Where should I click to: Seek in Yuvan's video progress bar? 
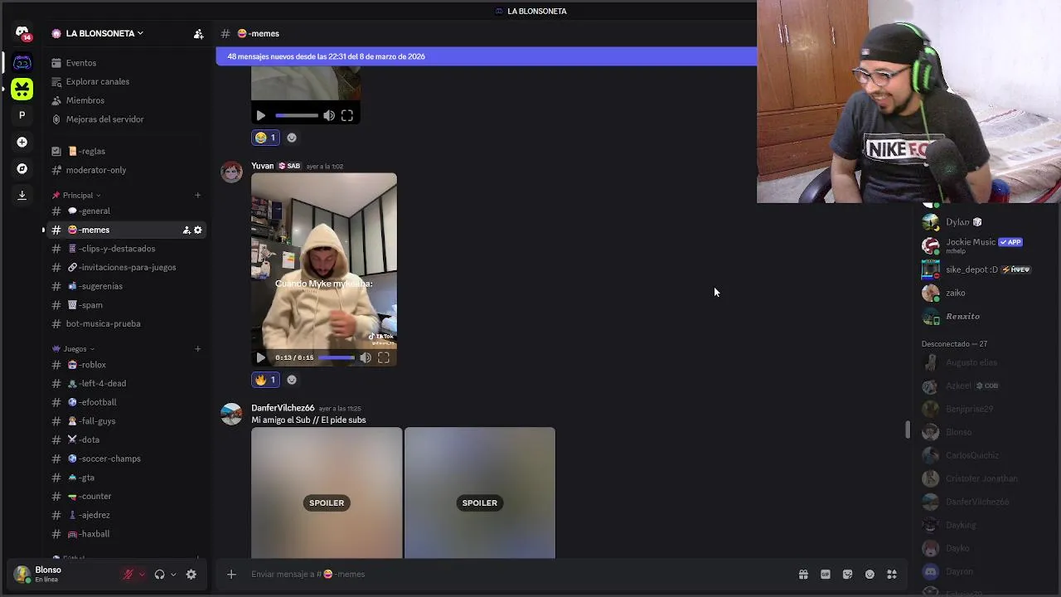click(337, 357)
